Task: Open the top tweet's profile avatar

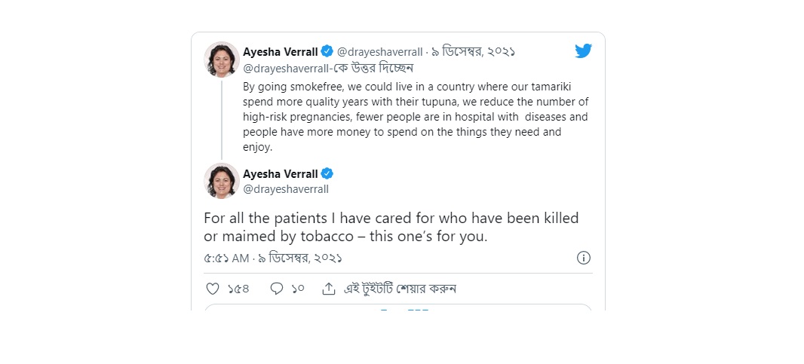Action: point(222,60)
